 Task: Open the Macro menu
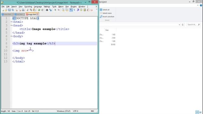coord(61,7)
